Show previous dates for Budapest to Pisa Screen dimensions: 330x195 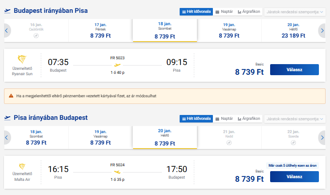[x=7, y=31]
